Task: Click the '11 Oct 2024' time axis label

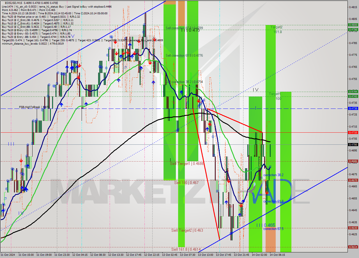Action: coord(8,255)
